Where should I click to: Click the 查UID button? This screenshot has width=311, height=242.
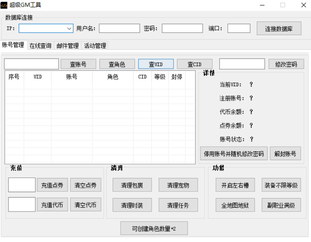pyautogui.click(x=156, y=64)
